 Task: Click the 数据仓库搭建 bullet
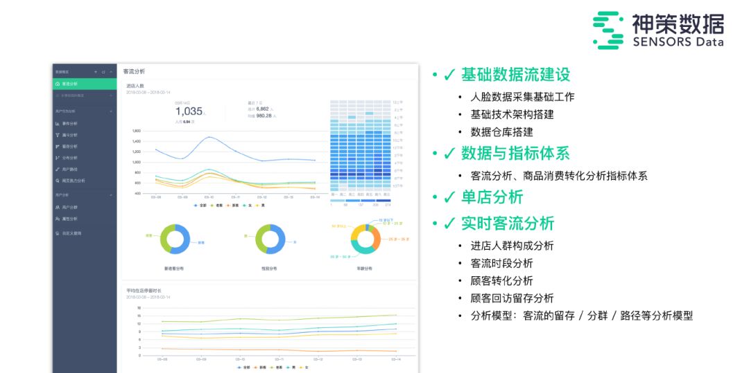tap(501, 132)
